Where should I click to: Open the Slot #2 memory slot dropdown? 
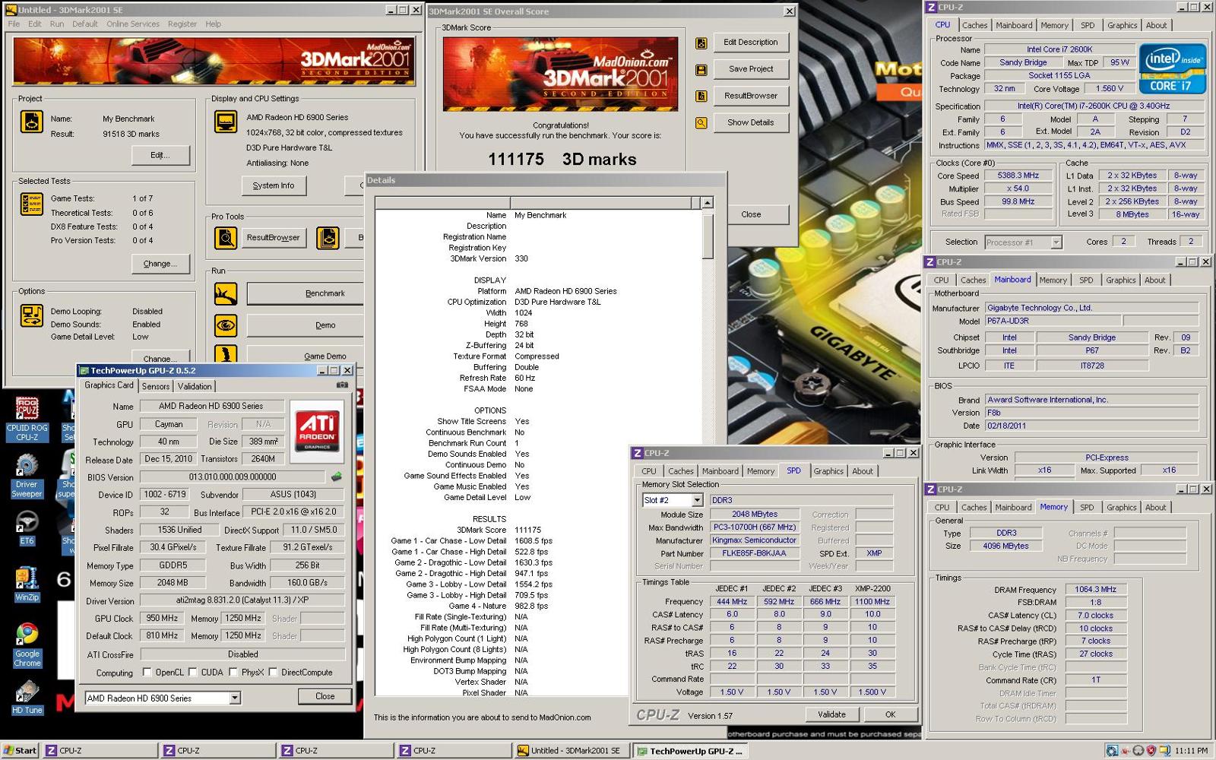pos(697,500)
